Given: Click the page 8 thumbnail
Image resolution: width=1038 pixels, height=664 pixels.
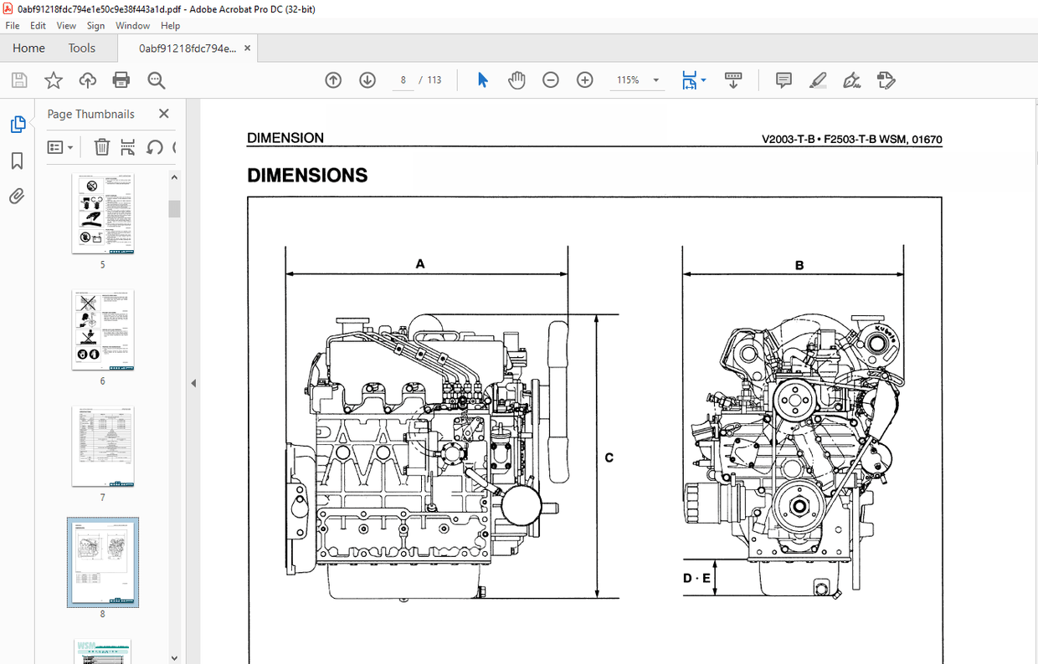Looking at the screenshot, I should (x=102, y=562).
